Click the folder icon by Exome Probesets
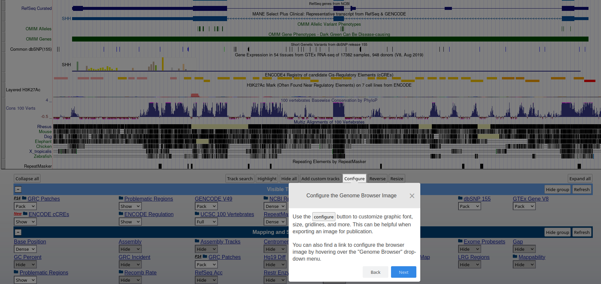This screenshot has height=284, width=601. (460, 241)
